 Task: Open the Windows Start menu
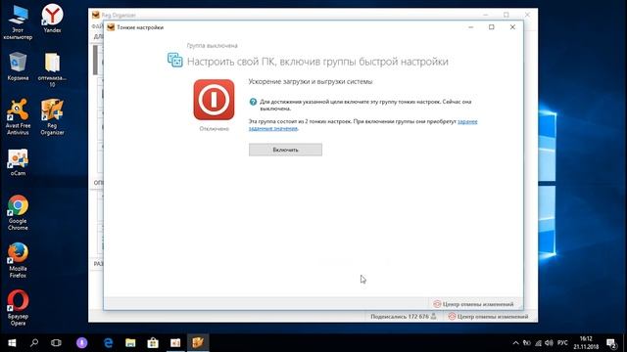coord(12,343)
